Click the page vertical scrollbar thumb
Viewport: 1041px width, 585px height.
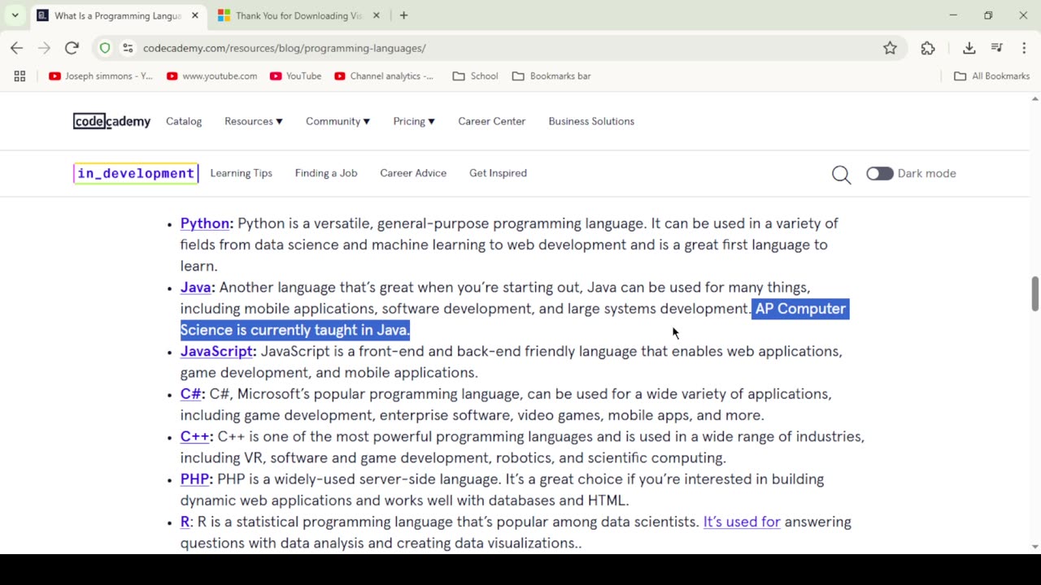(x=1035, y=293)
